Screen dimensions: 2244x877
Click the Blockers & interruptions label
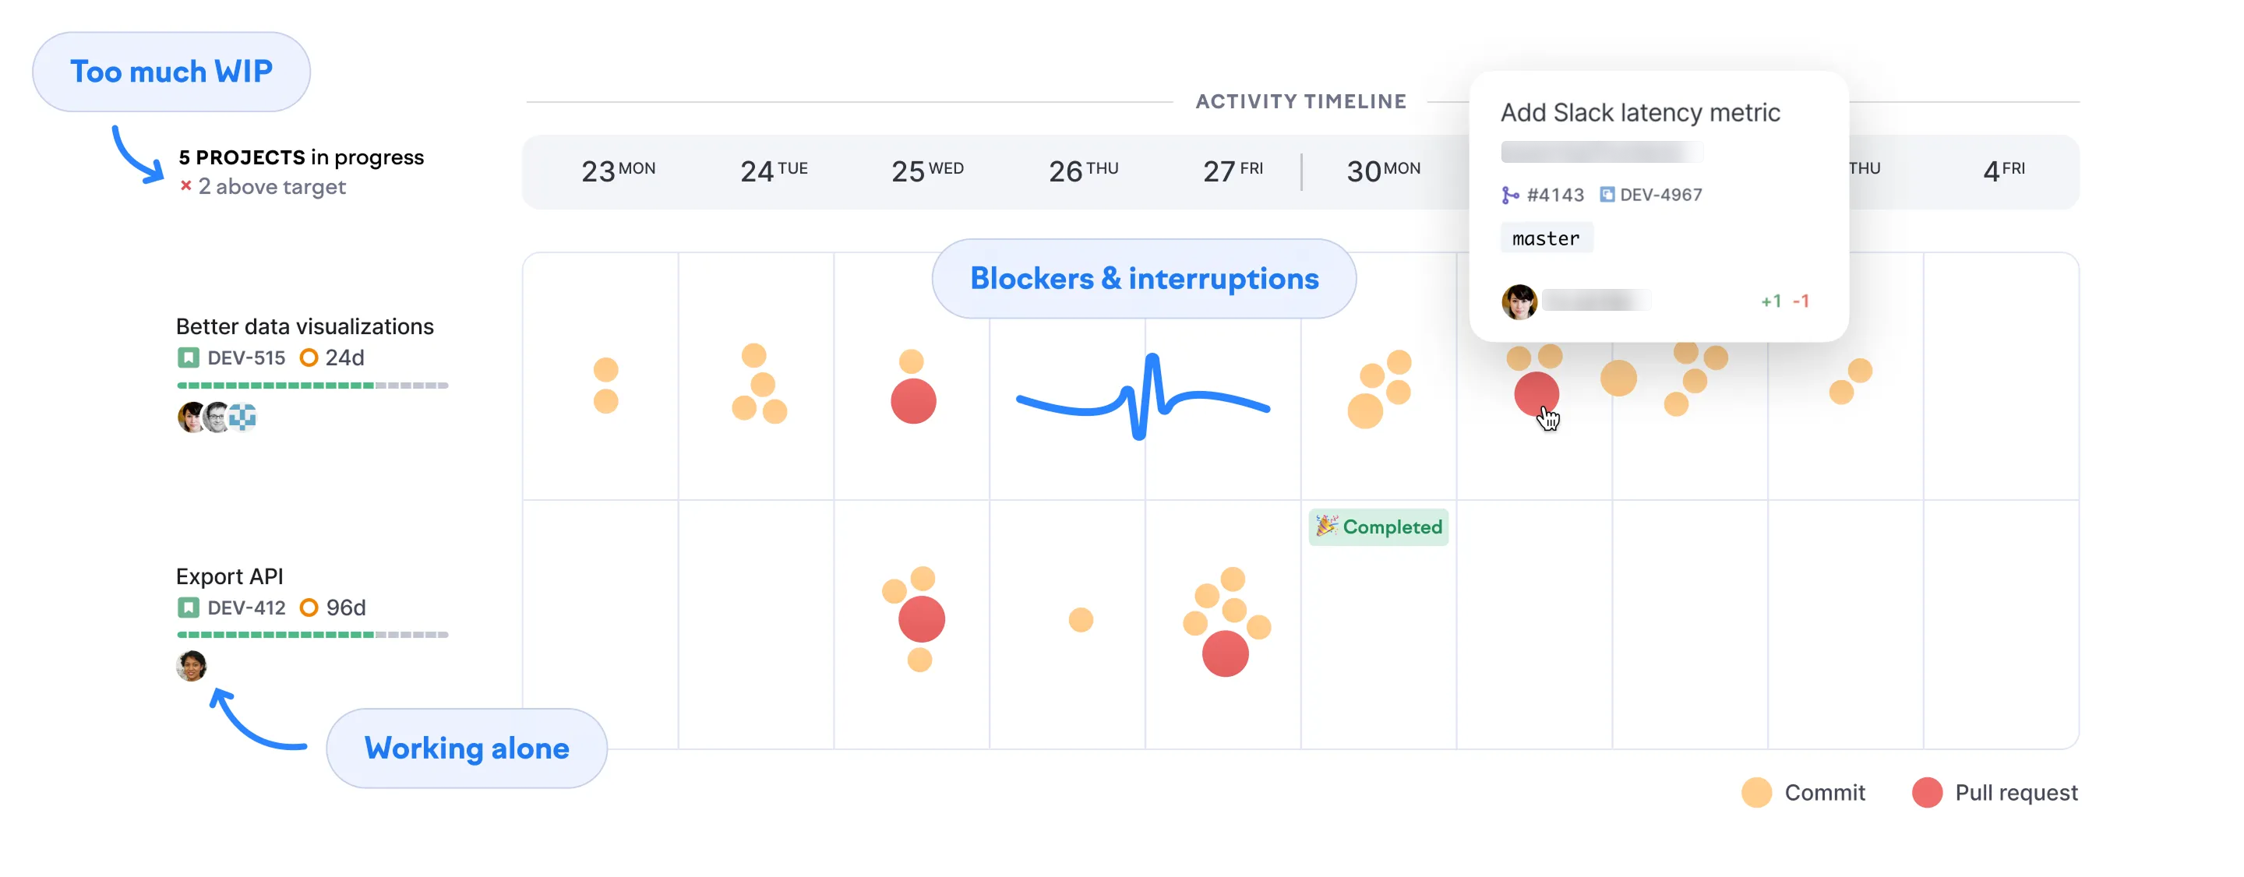click(x=1144, y=279)
